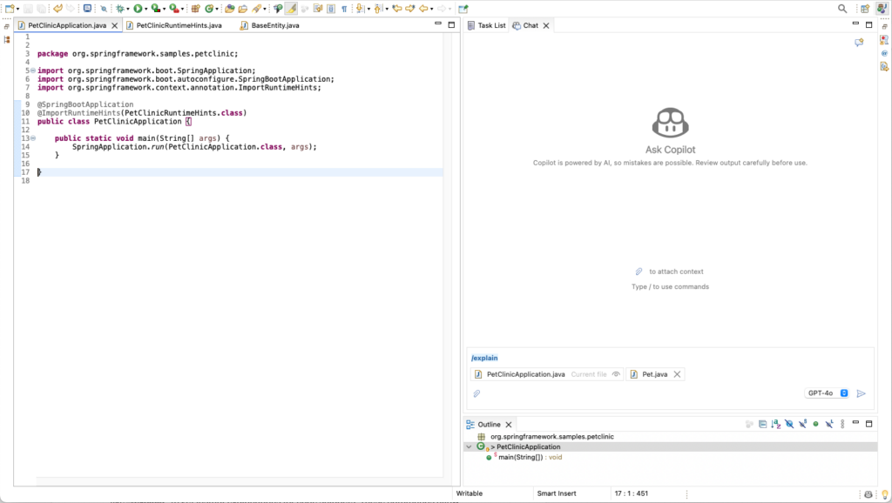Collapse the PetClinicApplication node in Outline
The image size is (892, 503).
coord(470,446)
